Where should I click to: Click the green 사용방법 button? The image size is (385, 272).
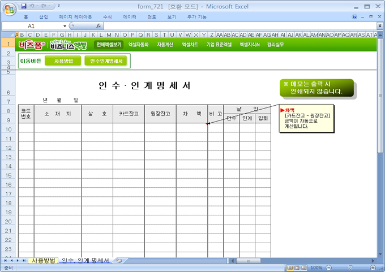click(63, 61)
